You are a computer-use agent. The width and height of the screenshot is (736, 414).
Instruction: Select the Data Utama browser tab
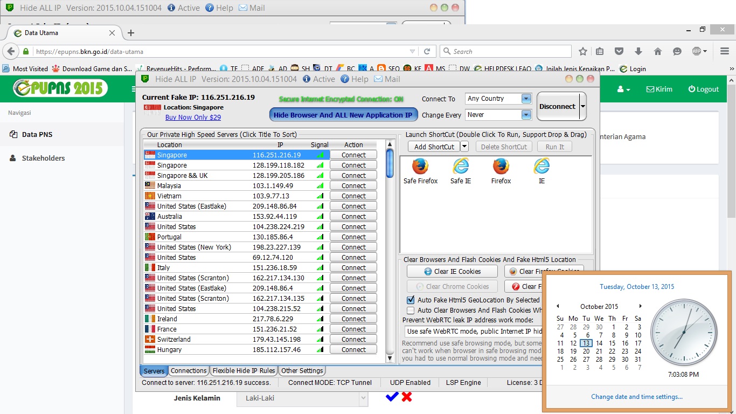(63, 33)
